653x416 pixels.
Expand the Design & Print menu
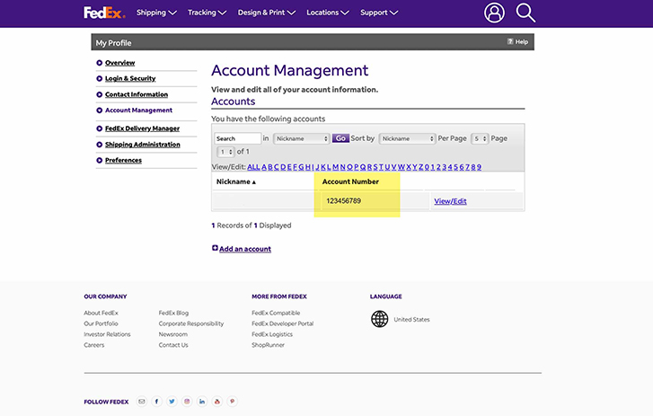point(267,13)
